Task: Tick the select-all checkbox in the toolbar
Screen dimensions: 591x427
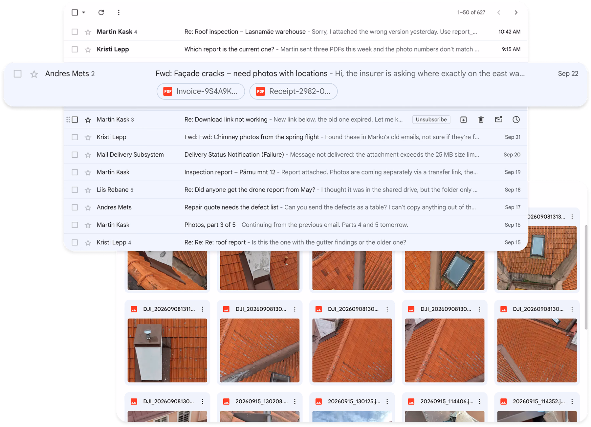Action: coord(75,12)
